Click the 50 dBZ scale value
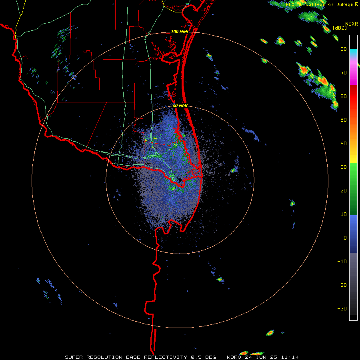 pyautogui.click(x=344, y=120)
